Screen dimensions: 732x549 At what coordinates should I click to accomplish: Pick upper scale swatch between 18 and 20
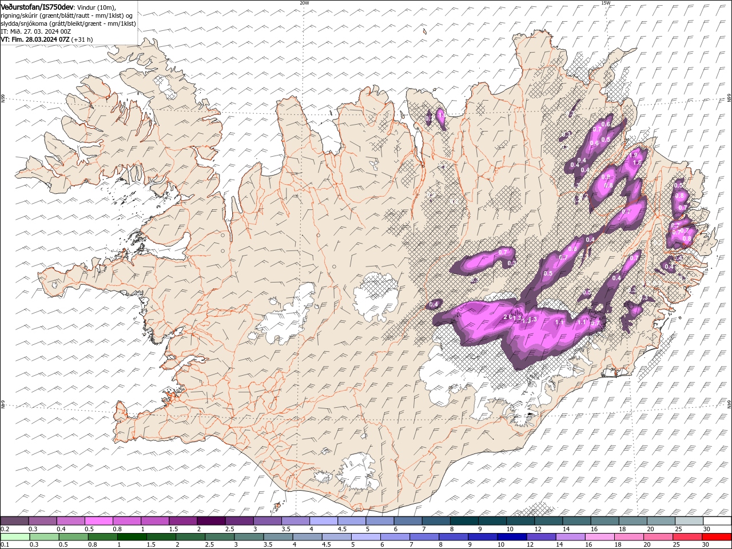click(633, 521)
